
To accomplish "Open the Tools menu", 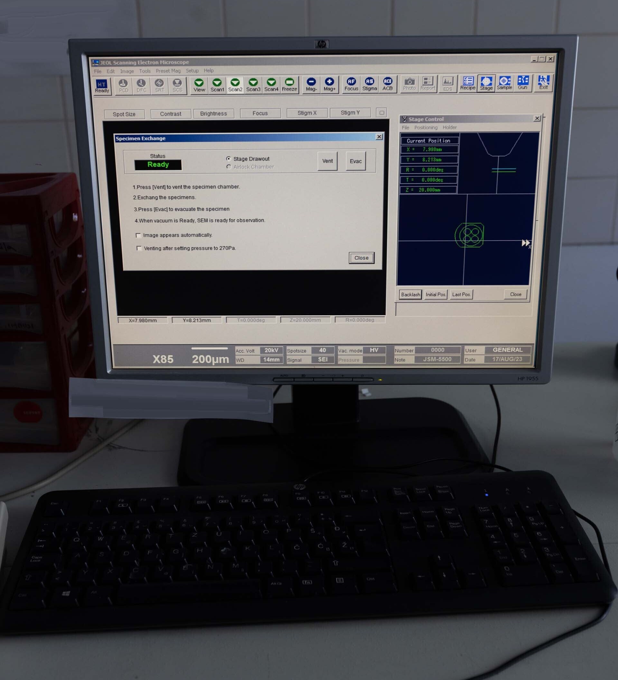I will click(x=145, y=71).
